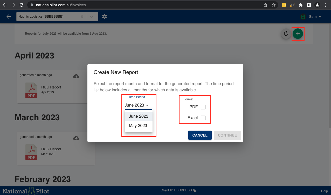Viewport: 331px width, 195px height.
Task: Open the April 2023 RUC Report PDF thumbnail
Action: 31,90
